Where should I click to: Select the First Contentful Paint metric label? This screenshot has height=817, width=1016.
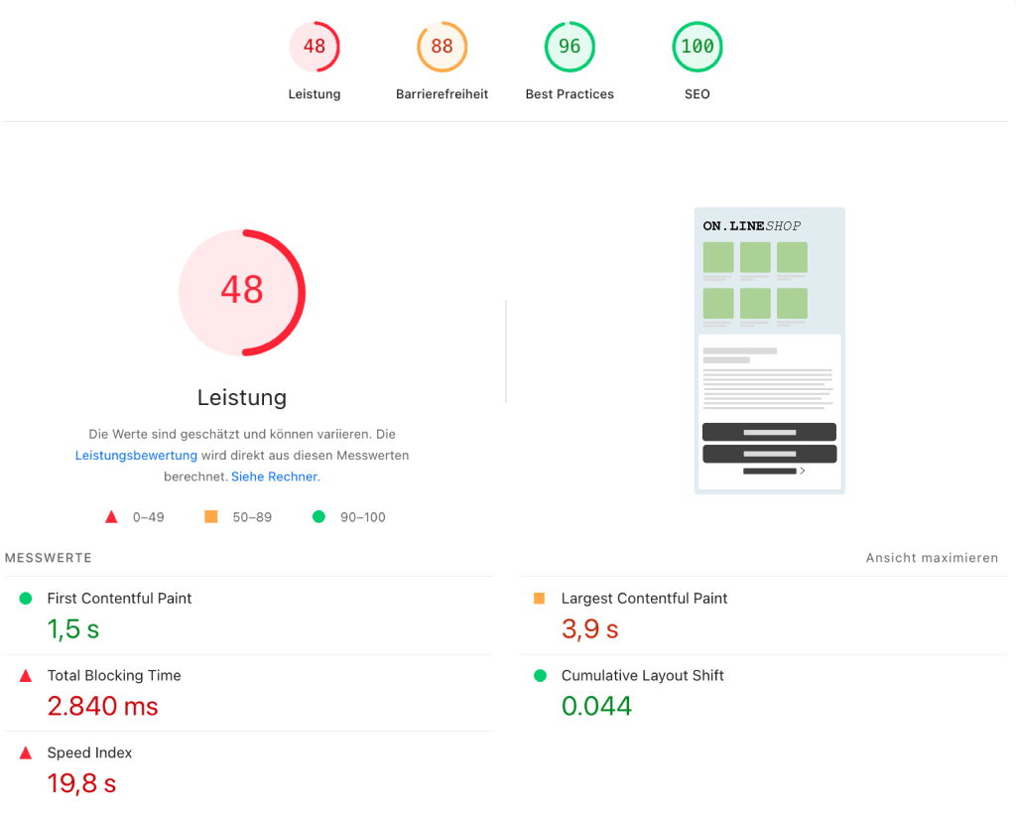pos(119,599)
